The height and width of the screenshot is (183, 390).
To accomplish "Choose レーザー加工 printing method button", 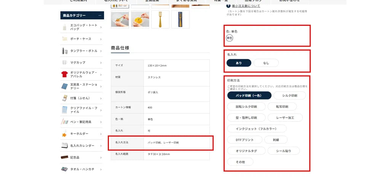I will (286, 118).
